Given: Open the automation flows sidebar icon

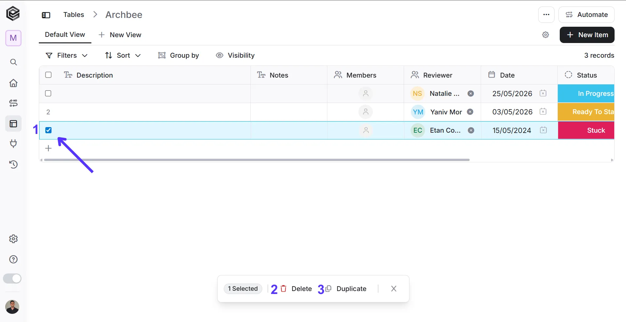Looking at the screenshot, I should 13,103.
